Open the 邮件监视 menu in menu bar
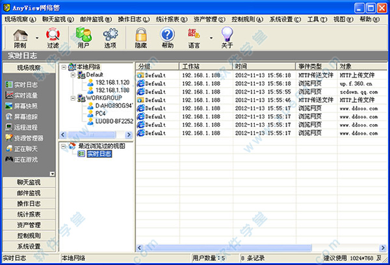390x265 pixels. 96,19
